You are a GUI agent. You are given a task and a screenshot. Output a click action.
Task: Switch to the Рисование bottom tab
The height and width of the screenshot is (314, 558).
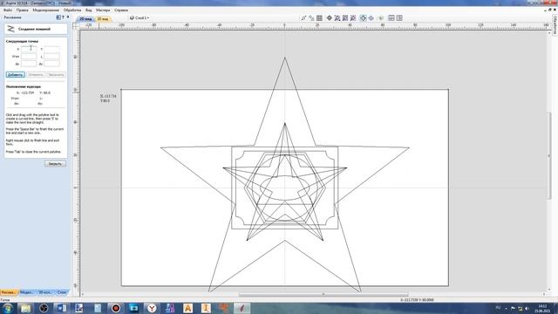[x=9, y=292]
